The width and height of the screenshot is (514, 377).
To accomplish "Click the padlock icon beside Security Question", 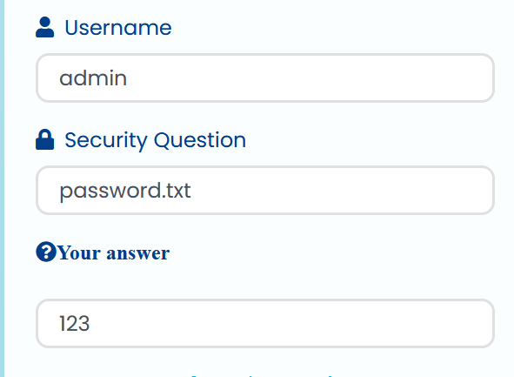I will [45, 139].
